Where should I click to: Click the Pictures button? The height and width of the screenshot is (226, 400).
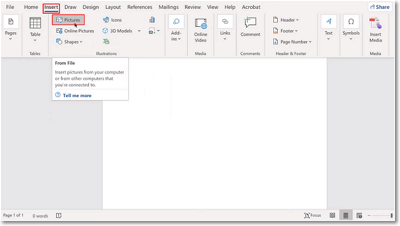click(68, 19)
